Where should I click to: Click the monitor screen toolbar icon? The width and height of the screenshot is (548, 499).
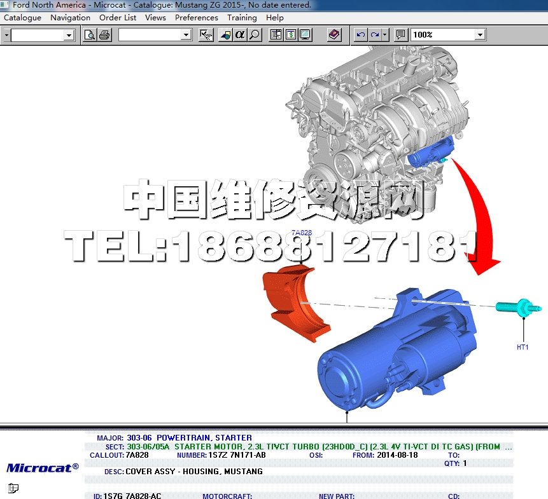(x=306, y=35)
